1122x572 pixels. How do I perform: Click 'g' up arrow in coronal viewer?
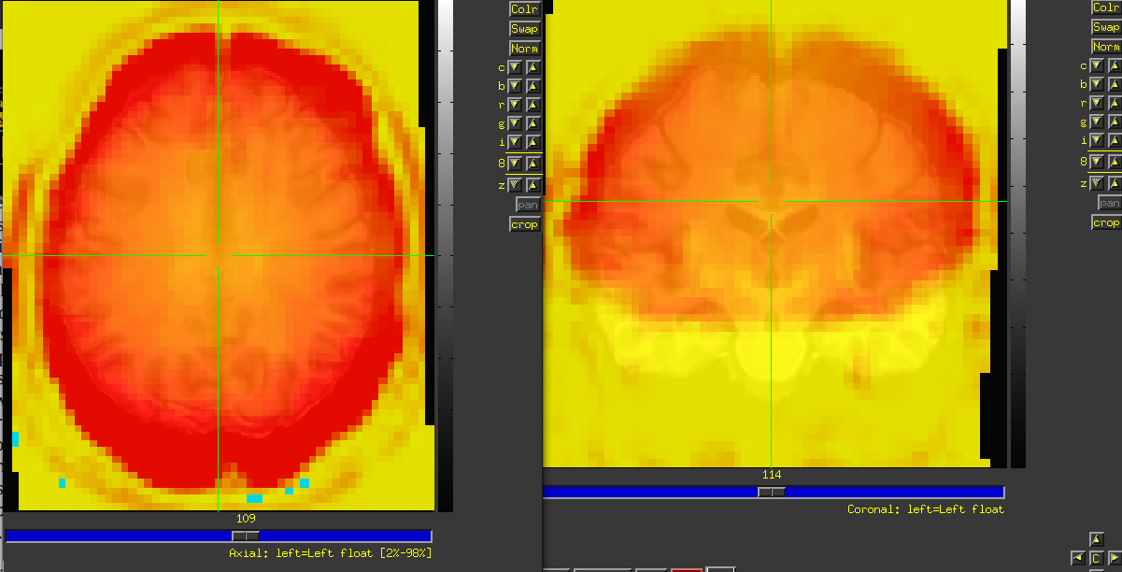pyautogui.click(x=1115, y=122)
